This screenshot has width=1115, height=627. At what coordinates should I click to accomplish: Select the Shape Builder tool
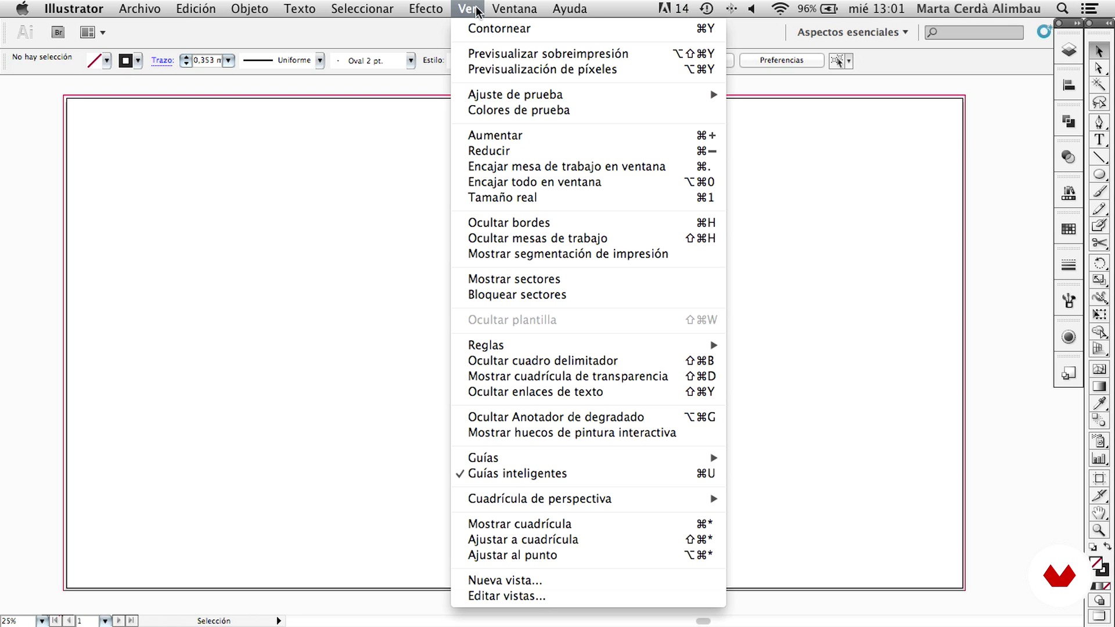pos(1099,331)
